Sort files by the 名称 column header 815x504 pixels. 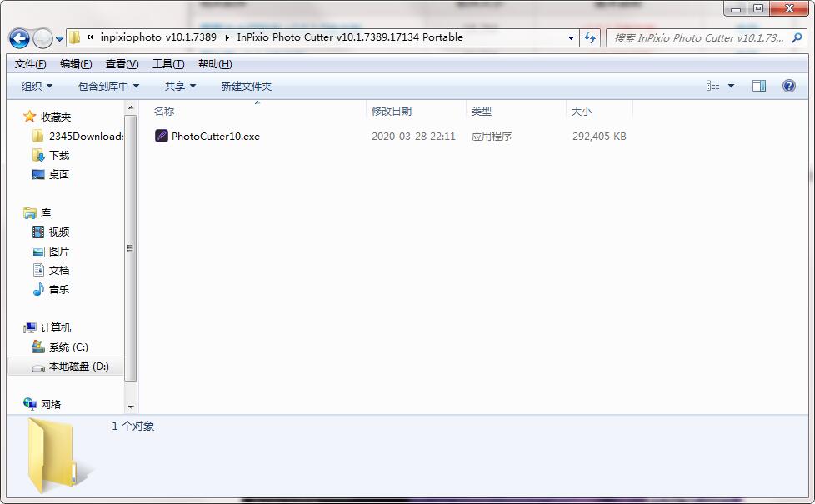tap(164, 111)
